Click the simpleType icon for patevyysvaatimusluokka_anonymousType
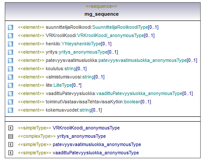 coord(10,145)
